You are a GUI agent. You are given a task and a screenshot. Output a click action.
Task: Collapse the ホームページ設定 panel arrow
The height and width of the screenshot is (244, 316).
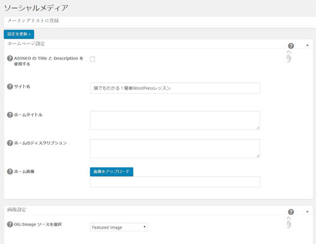(307, 45)
